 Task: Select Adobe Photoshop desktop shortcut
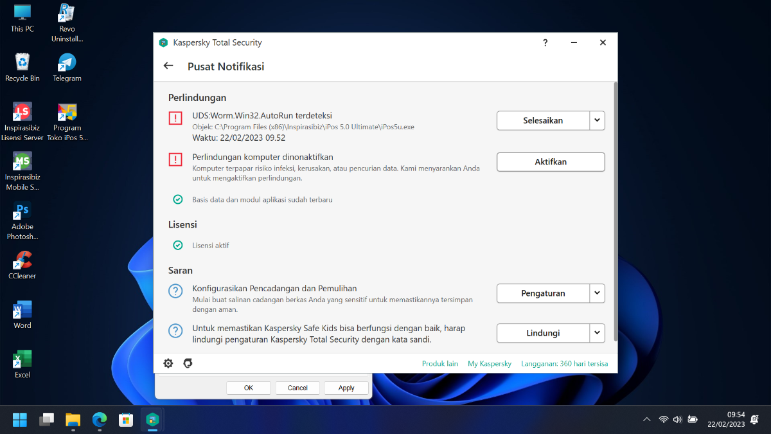22,221
